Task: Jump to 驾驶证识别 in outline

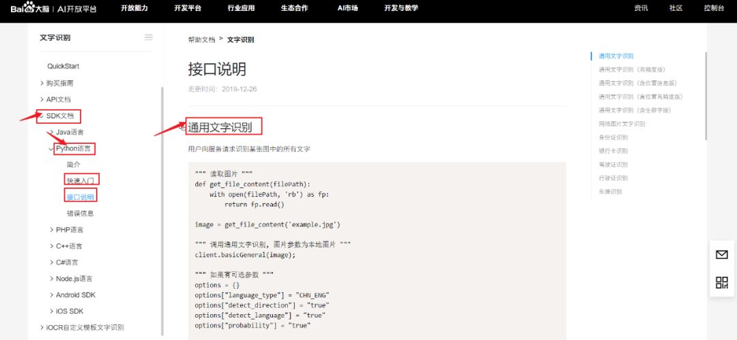Action: tap(613, 165)
